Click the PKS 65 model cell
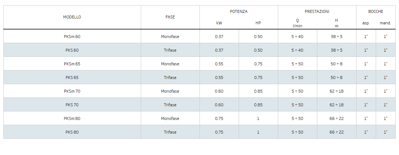Screen dimensions: 399x155 [x=72, y=77]
